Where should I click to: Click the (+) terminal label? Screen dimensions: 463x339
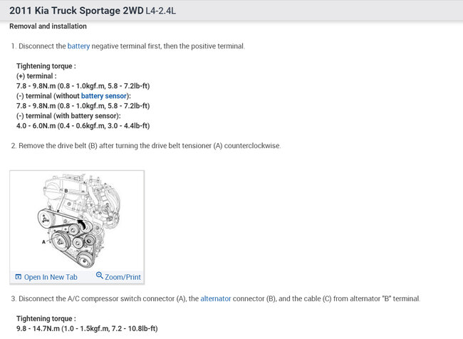[x=36, y=76]
